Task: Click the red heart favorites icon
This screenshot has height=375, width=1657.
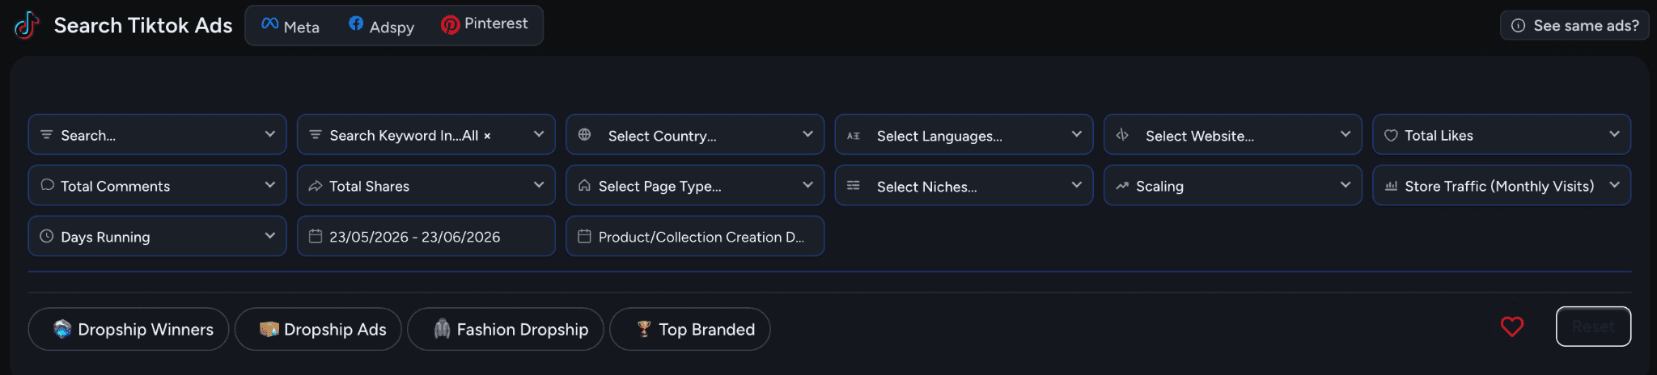Action: 1512,327
